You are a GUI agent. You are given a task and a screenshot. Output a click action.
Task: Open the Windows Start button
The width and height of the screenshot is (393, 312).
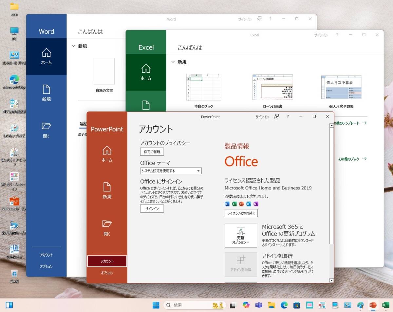156,305
